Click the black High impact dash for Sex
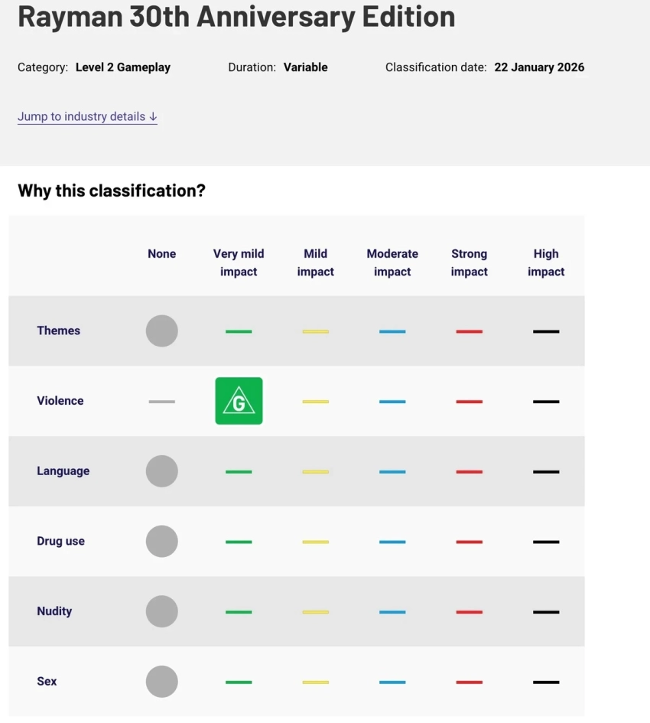The height and width of the screenshot is (723, 650). [546, 682]
